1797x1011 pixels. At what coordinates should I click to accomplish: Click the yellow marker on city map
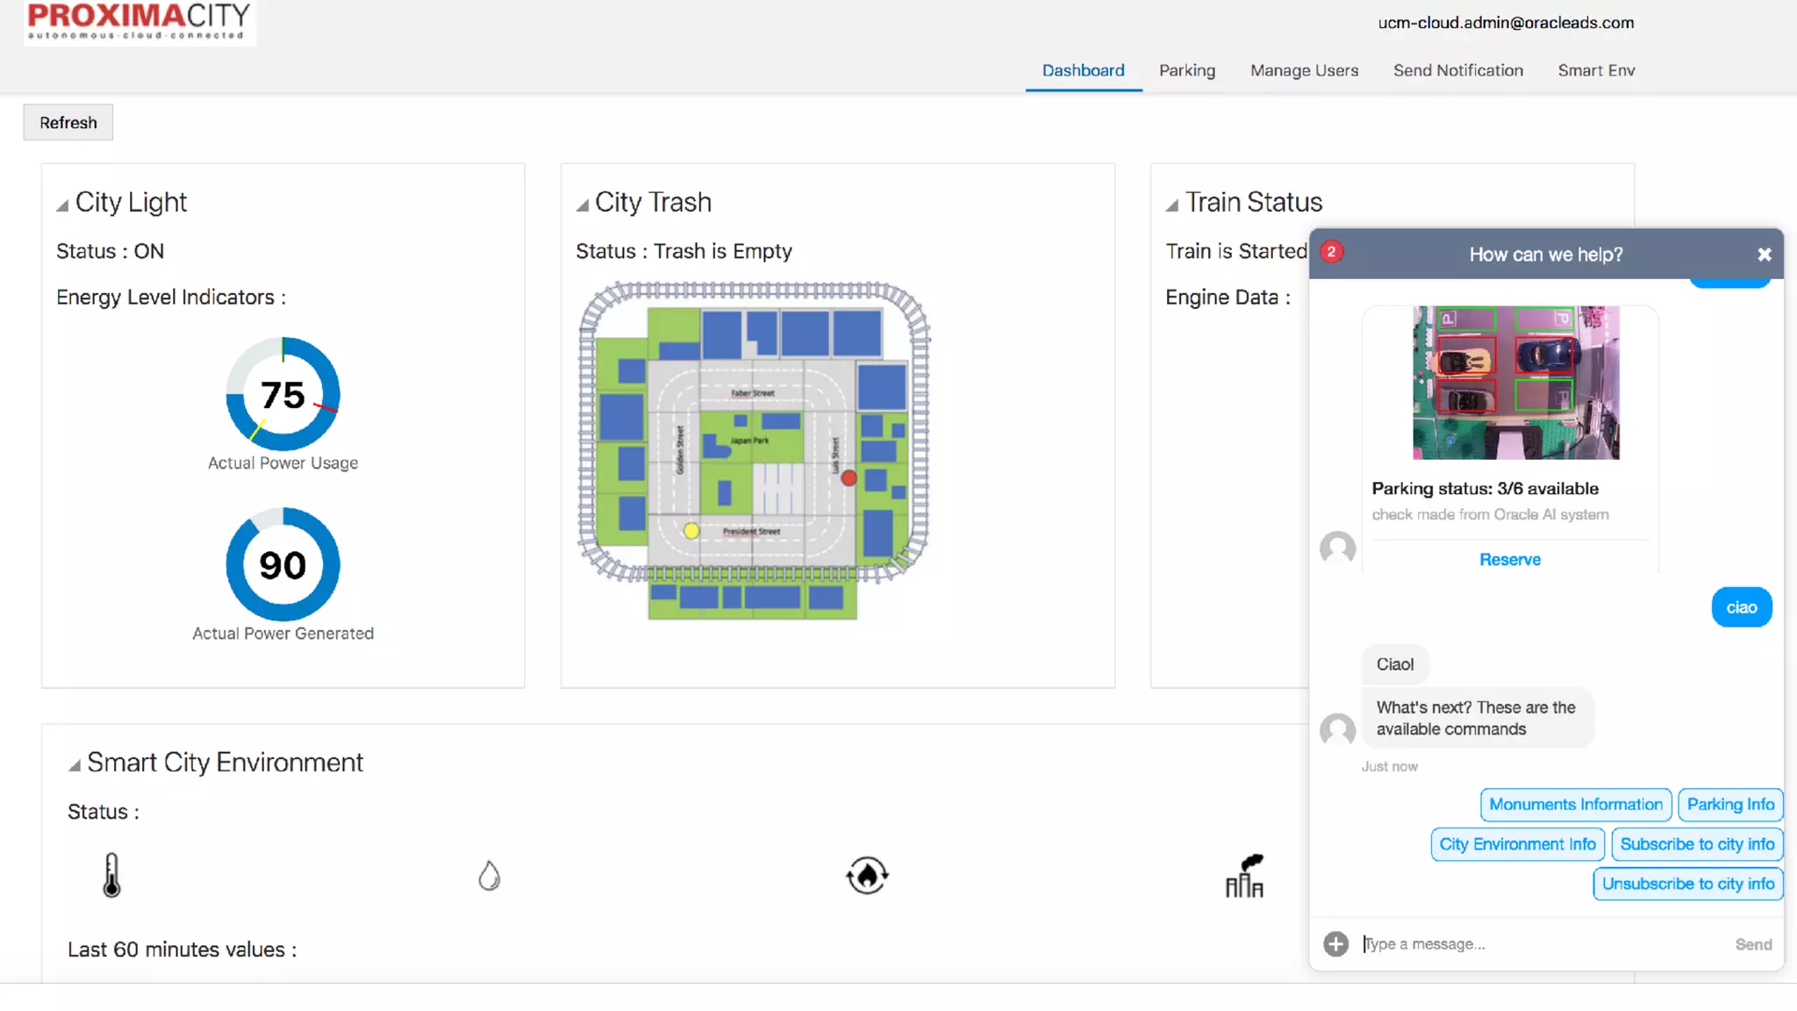(x=691, y=531)
